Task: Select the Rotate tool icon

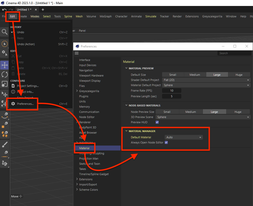Action: pyautogui.click(x=4, y=74)
